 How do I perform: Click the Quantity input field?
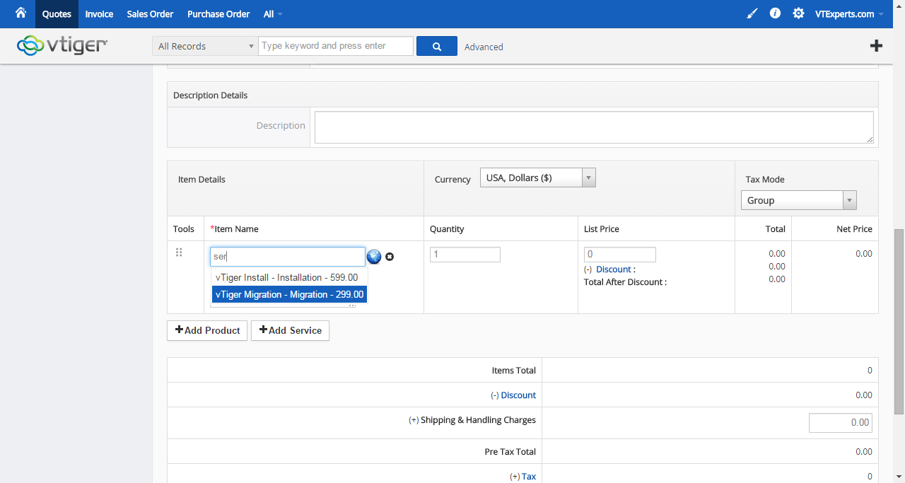(x=465, y=255)
